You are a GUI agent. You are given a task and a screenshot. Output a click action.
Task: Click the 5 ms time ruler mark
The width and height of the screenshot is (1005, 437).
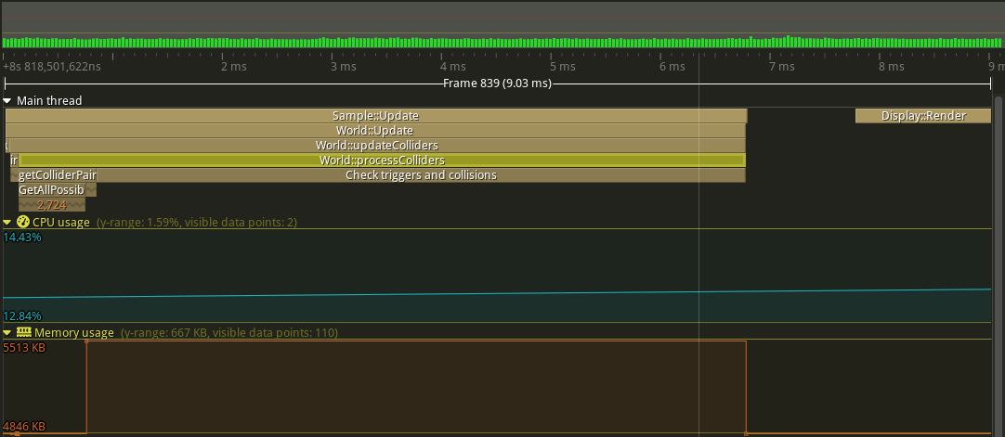point(563,67)
